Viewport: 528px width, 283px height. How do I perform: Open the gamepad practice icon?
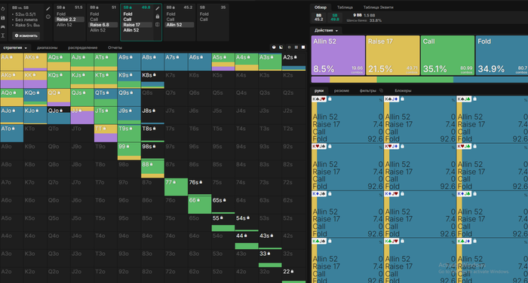[3, 26]
